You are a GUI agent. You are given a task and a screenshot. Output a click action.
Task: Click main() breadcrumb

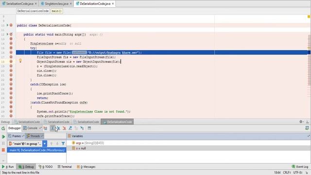57,11
